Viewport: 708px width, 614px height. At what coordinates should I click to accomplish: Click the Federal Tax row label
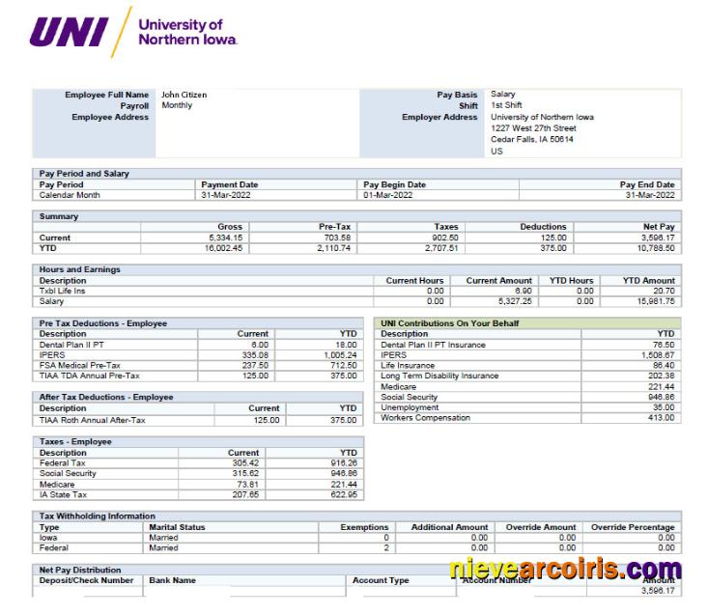click(63, 463)
